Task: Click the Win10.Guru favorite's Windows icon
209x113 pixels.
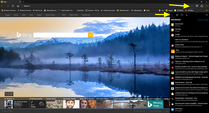Action: coord(172,110)
